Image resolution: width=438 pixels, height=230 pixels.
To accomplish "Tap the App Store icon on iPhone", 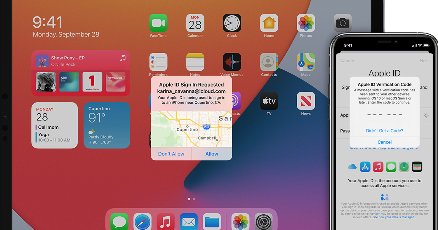I will tap(365, 167).
